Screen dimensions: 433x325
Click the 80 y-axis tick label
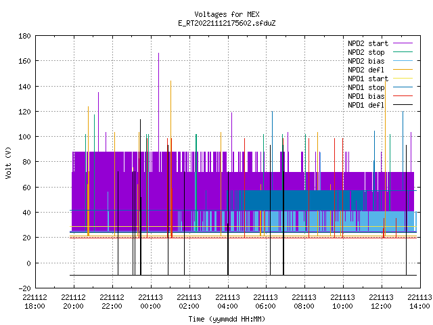coord(26,162)
